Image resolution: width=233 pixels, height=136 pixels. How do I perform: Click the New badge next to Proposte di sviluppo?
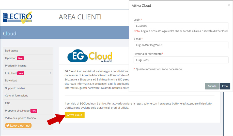[x=34, y=111]
